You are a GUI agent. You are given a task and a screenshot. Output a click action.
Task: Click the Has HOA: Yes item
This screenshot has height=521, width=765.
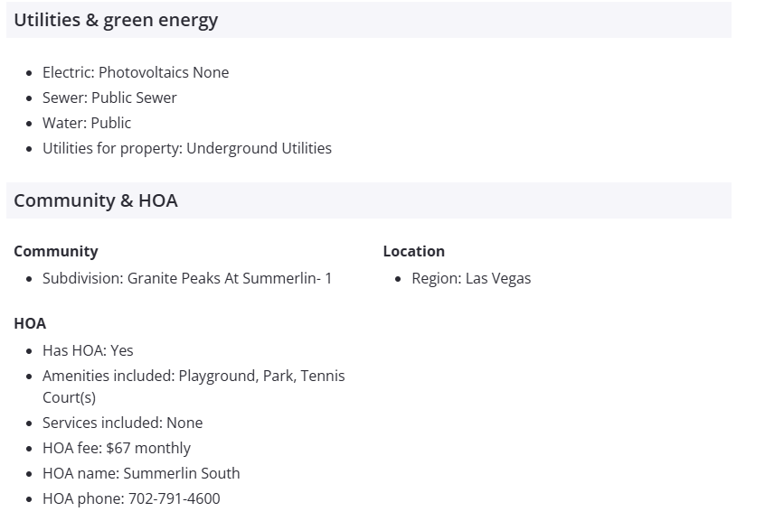pos(88,350)
